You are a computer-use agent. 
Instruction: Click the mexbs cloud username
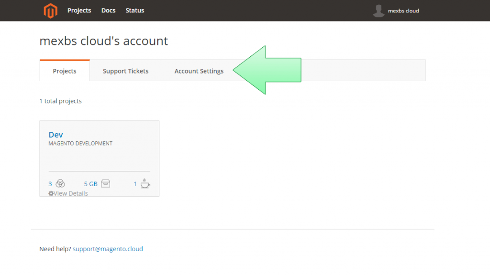coord(403,11)
